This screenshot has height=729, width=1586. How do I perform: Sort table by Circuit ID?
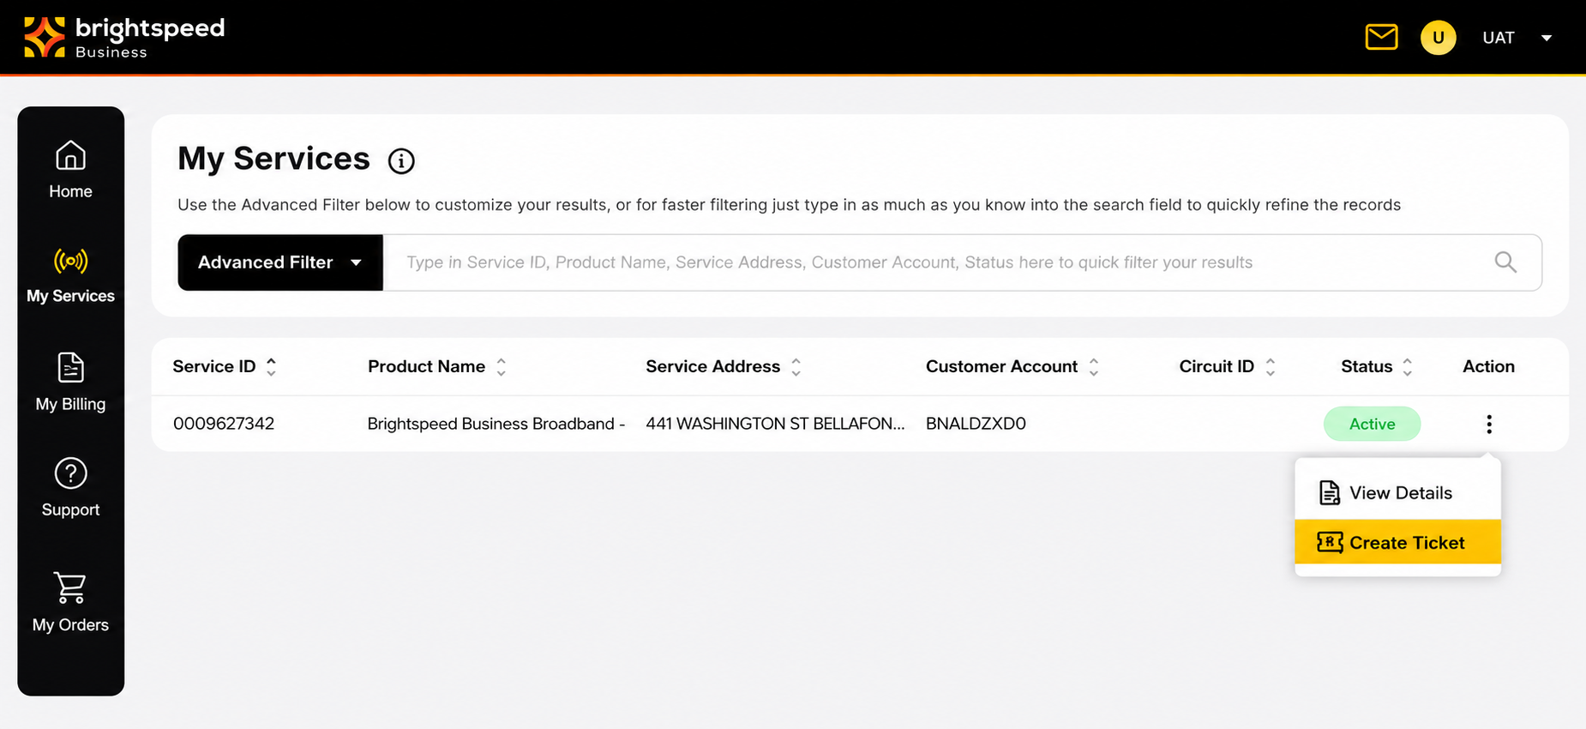[x=1271, y=367]
